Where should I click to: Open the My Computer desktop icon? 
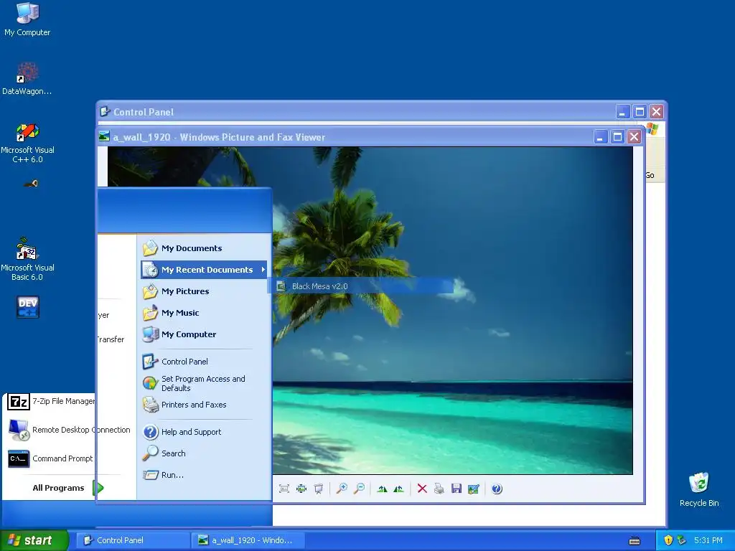[27, 19]
